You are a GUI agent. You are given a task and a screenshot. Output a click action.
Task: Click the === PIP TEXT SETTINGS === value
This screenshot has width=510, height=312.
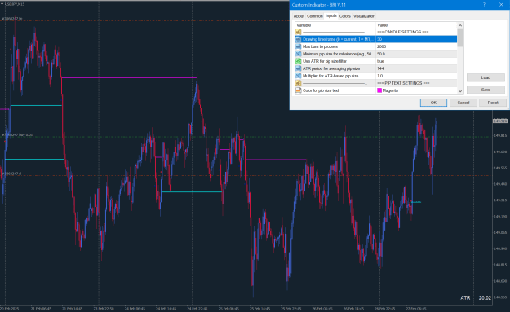403,83
